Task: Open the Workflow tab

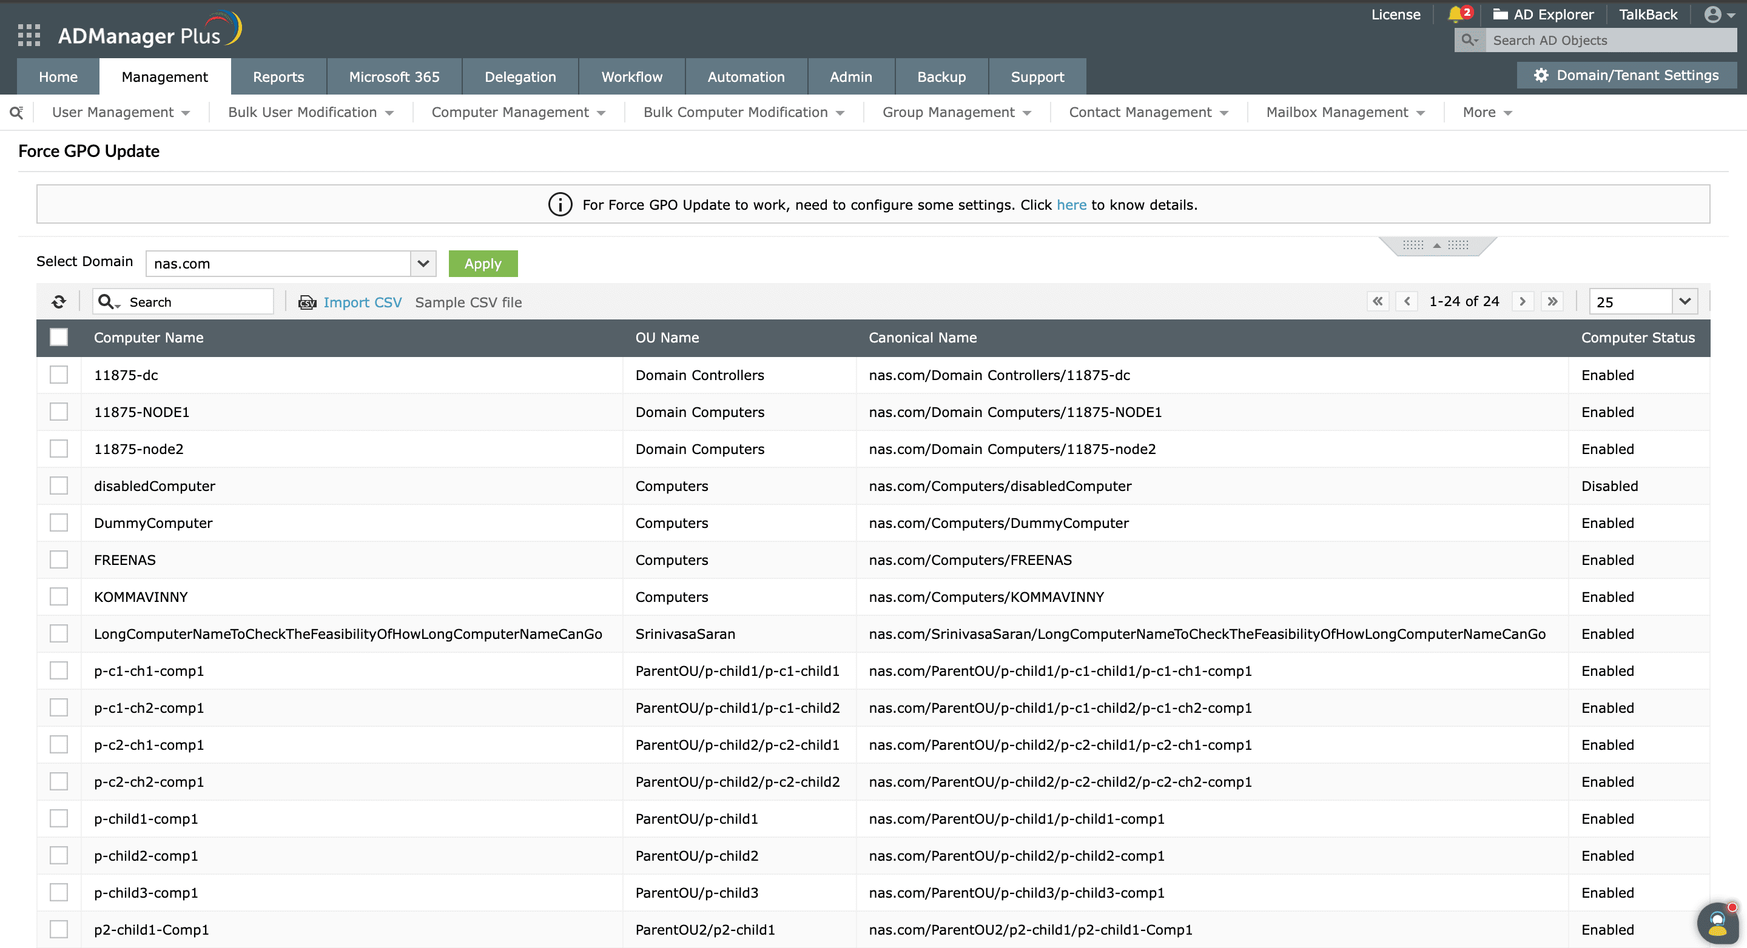Action: (x=631, y=76)
